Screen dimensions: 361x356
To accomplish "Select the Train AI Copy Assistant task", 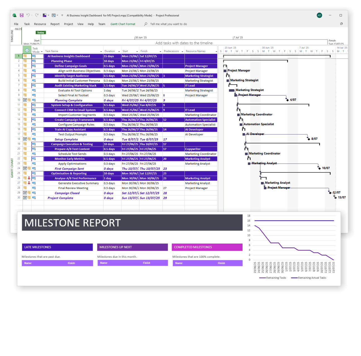I will (x=70, y=130).
